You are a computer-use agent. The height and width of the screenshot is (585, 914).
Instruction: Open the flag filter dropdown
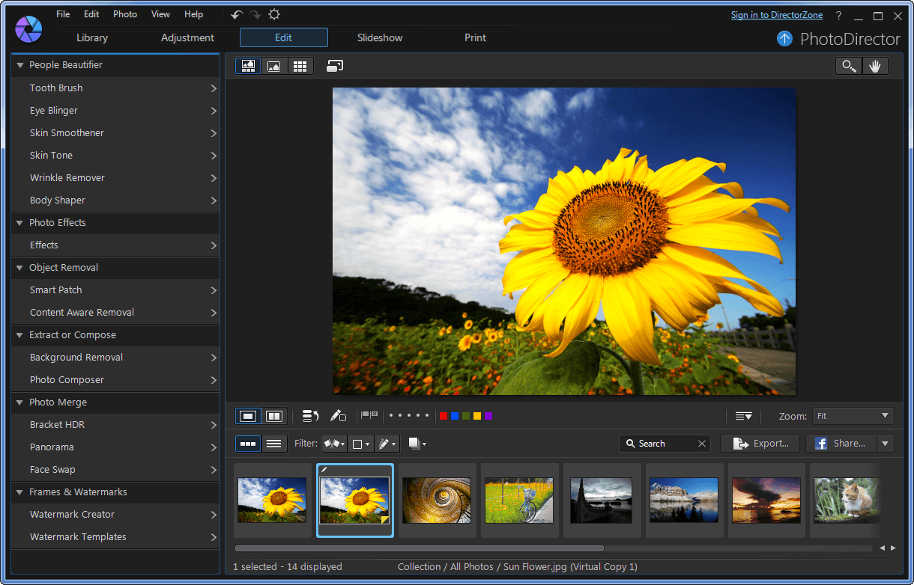pos(334,444)
